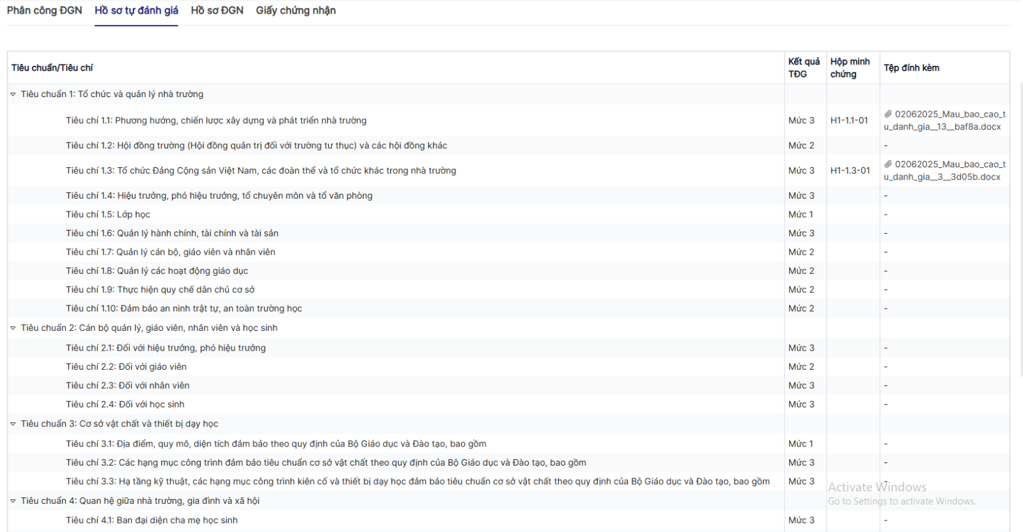1023x532 pixels.
Task: Select Tiêu chí 2.2: Đối với giáo viên
Action: (x=126, y=367)
